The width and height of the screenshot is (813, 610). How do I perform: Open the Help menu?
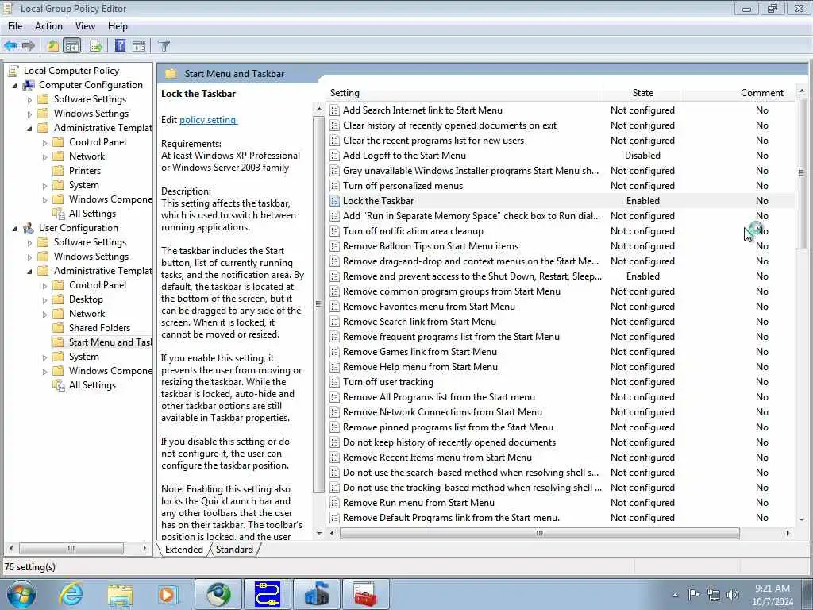118,26
